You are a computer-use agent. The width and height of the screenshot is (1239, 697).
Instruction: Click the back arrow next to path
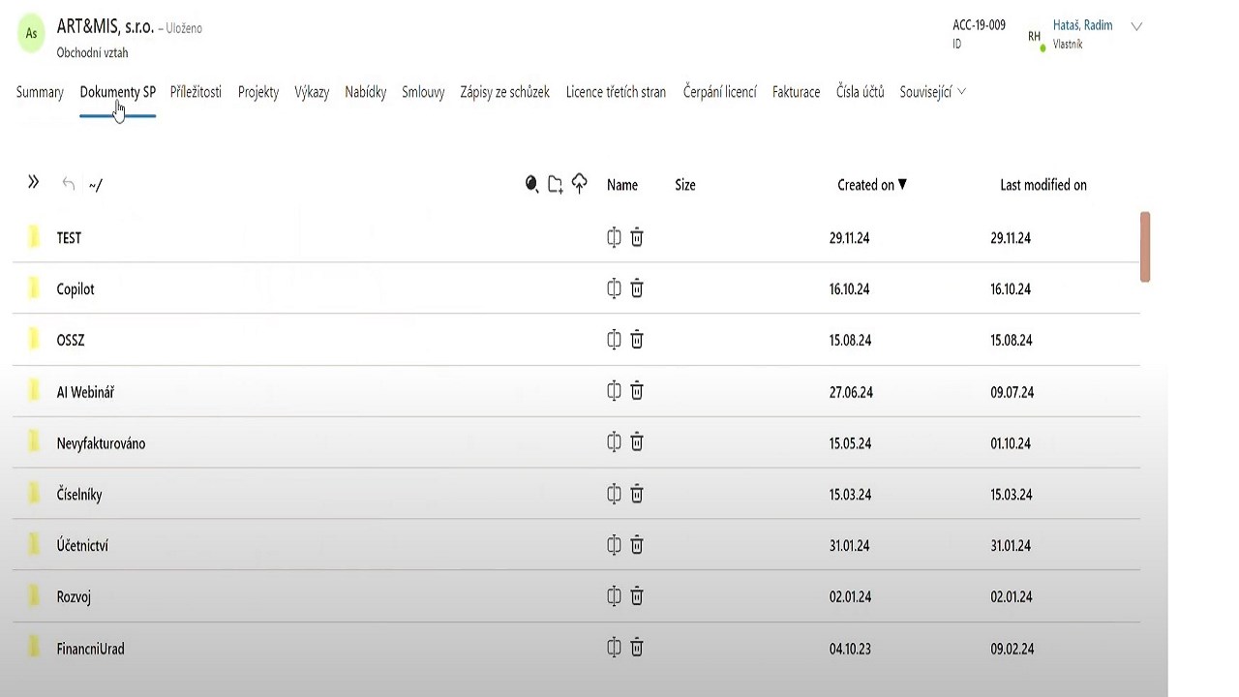[68, 184]
